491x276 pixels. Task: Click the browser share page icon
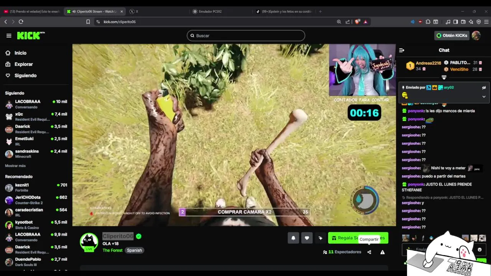[348, 22]
